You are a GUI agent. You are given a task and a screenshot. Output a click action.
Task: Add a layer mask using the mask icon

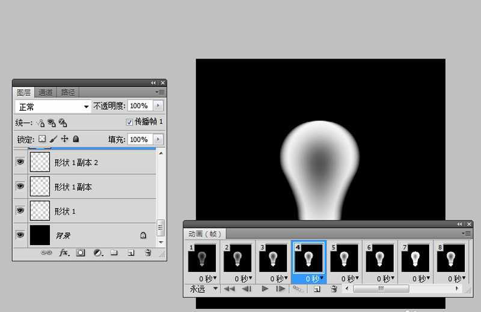pos(81,254)
